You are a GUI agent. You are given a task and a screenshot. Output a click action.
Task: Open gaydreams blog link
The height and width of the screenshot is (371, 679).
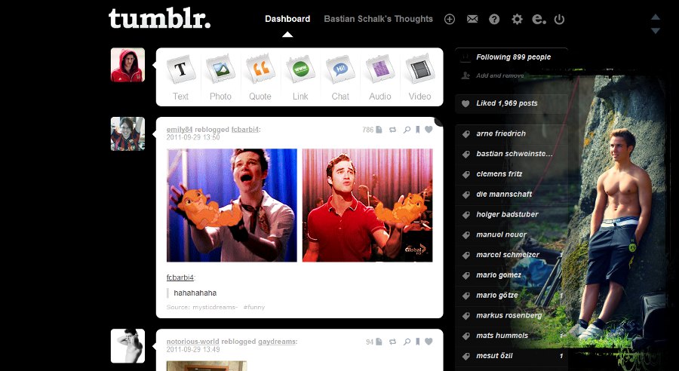(x=277, y=342)
